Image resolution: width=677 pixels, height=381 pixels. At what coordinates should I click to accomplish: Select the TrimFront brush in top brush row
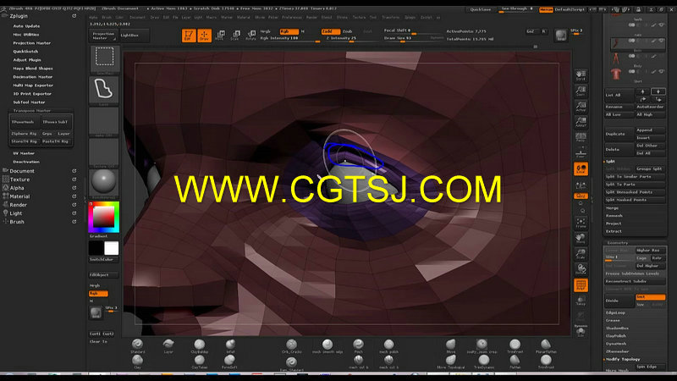(x=515, y=345)
